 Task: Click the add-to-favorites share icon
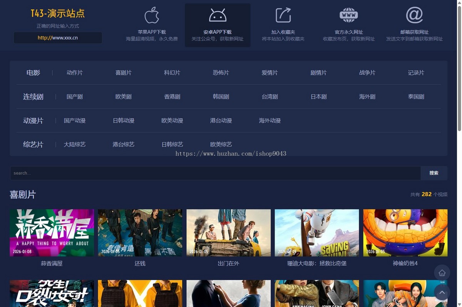283,15
